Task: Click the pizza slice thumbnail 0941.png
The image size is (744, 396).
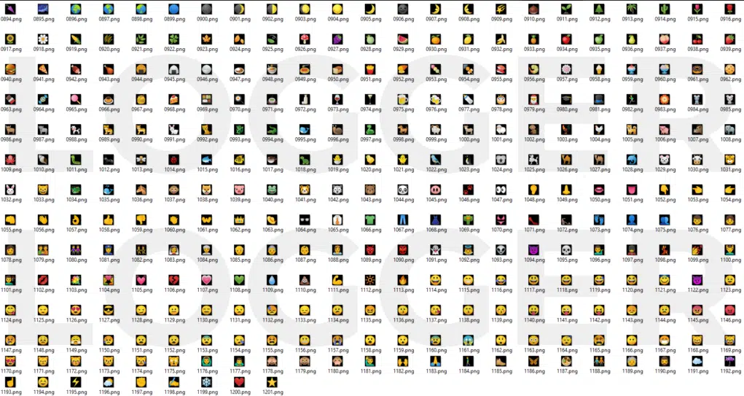Action: pos(43,69)
